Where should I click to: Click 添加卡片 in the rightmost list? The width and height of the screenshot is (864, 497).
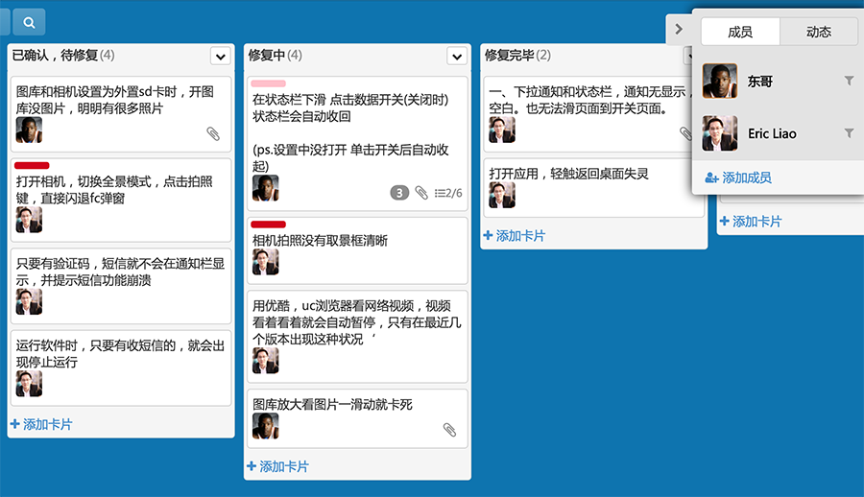751,222
